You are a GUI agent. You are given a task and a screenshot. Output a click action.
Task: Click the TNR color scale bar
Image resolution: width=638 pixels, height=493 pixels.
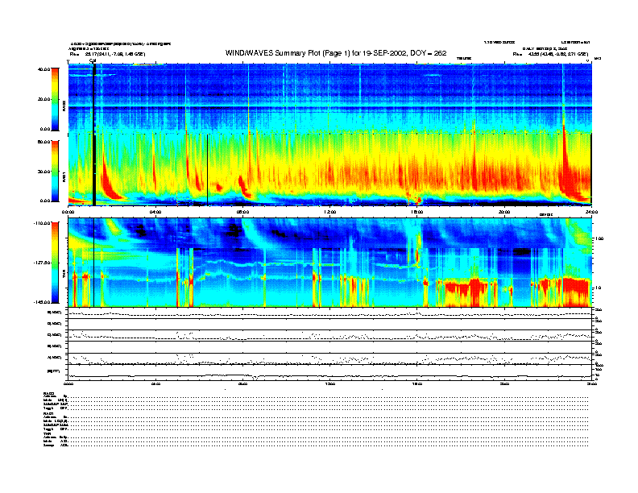[55, 263]
